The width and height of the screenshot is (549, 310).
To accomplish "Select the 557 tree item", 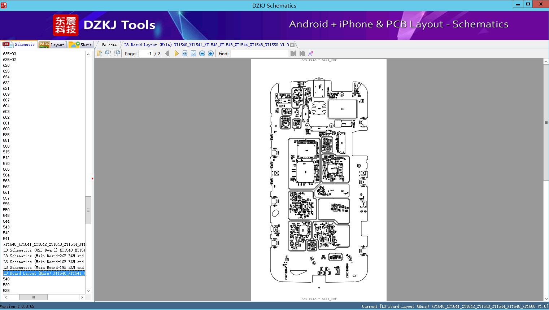I will pyautogui.click(x=6, y=198).
